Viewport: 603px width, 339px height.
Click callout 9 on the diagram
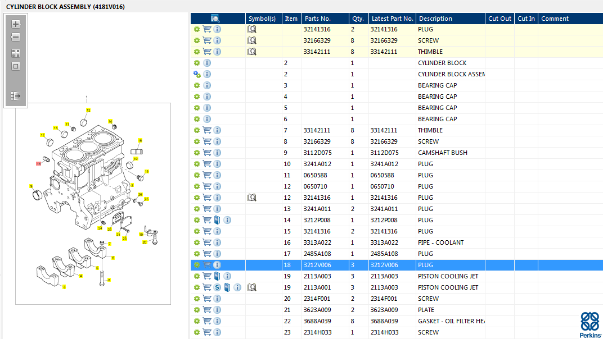[31, 186]
